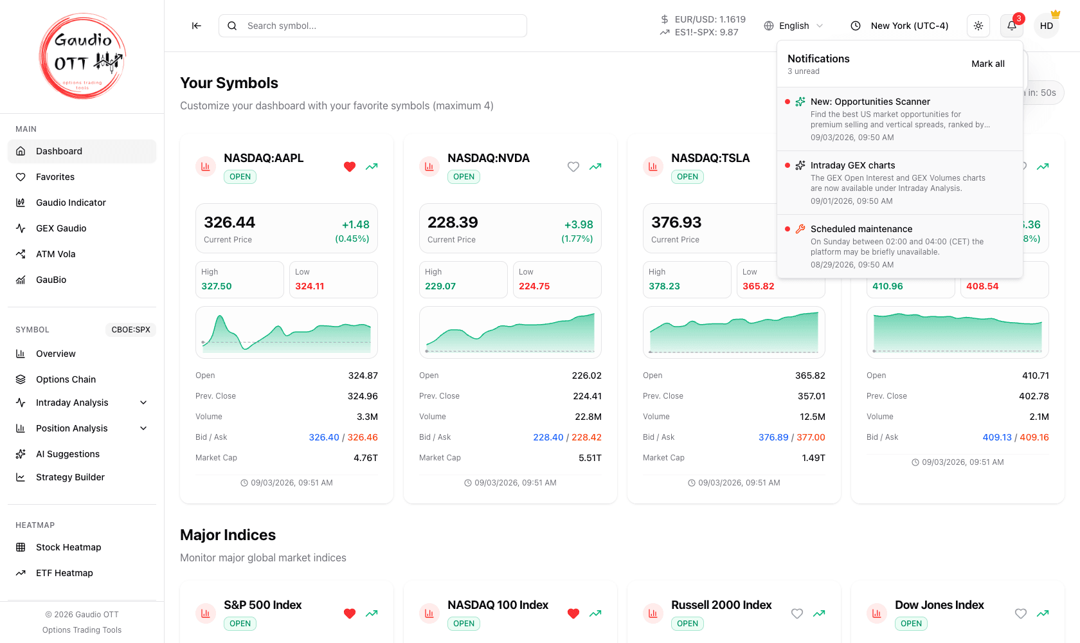
Task: Open the Strategy Builder page
Action: [x=82, y=477]
